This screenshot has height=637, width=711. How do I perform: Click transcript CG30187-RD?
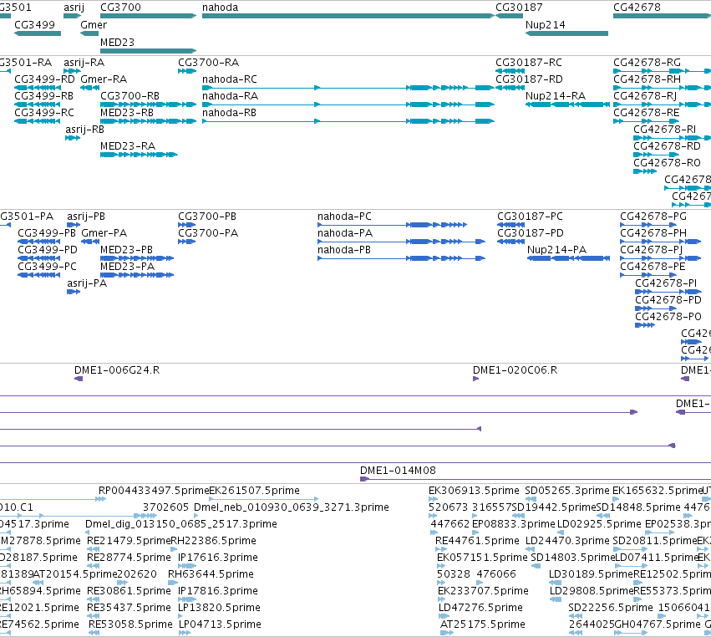pos(510,88)
